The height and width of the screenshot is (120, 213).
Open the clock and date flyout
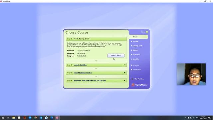pos(203,118)
